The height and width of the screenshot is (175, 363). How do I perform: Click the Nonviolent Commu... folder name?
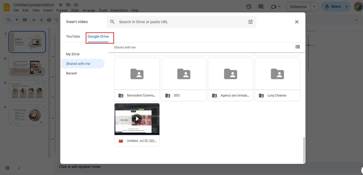click(x=142, y=95)
